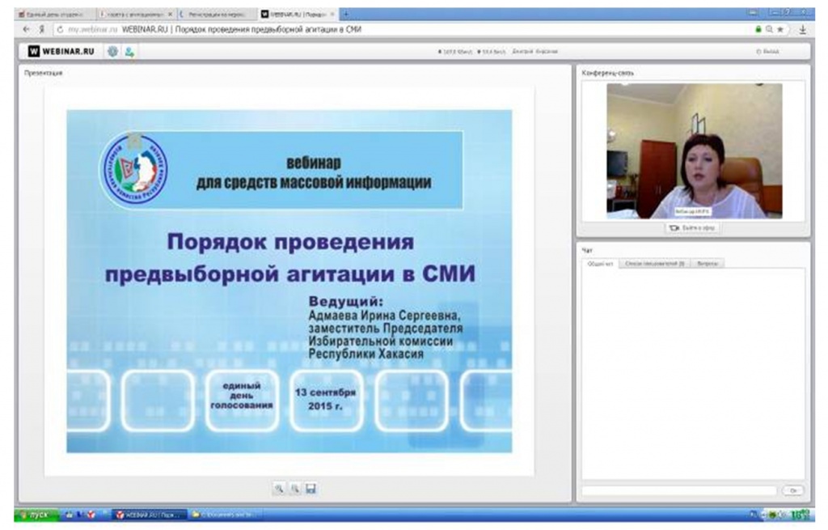Click the browser back arrow
Screen dimensions: 828x530
click(x=25, y=29)
